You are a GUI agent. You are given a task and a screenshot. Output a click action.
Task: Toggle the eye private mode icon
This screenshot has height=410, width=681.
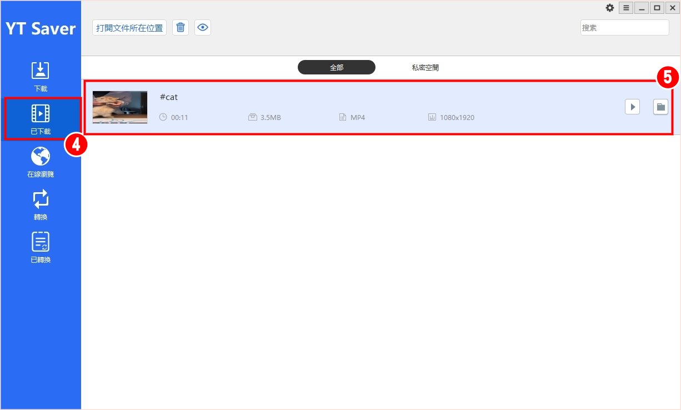(x=203, y=27)
